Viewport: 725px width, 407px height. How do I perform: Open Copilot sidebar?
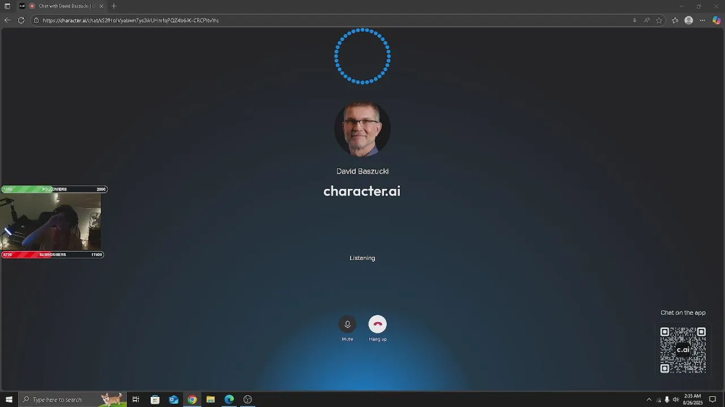pos(717,20)
